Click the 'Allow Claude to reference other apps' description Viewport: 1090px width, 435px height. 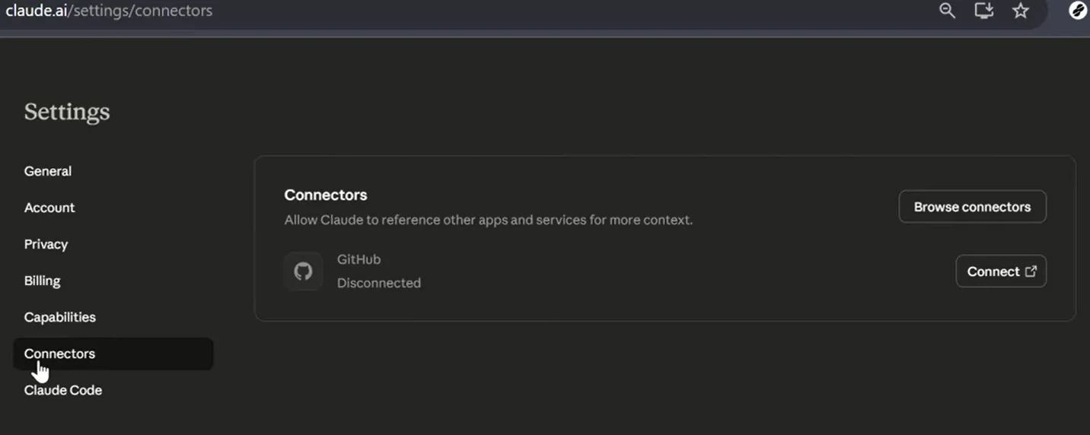point(489,220)
